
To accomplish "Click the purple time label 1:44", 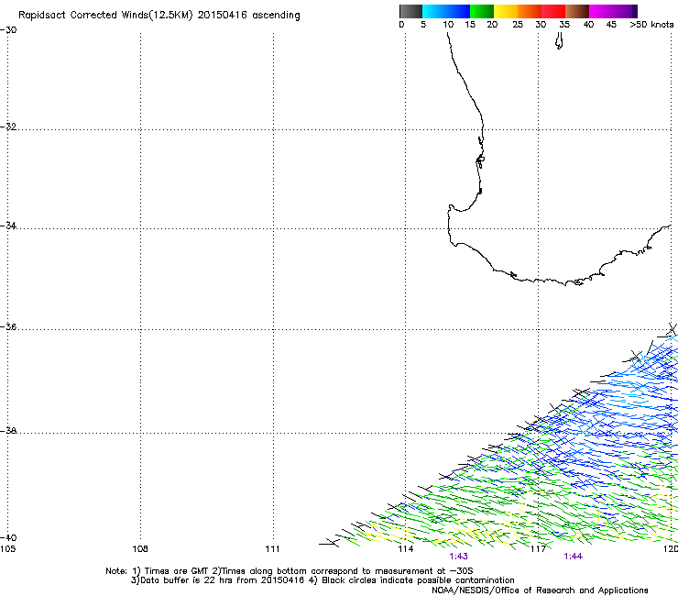I will click(573, 557).
